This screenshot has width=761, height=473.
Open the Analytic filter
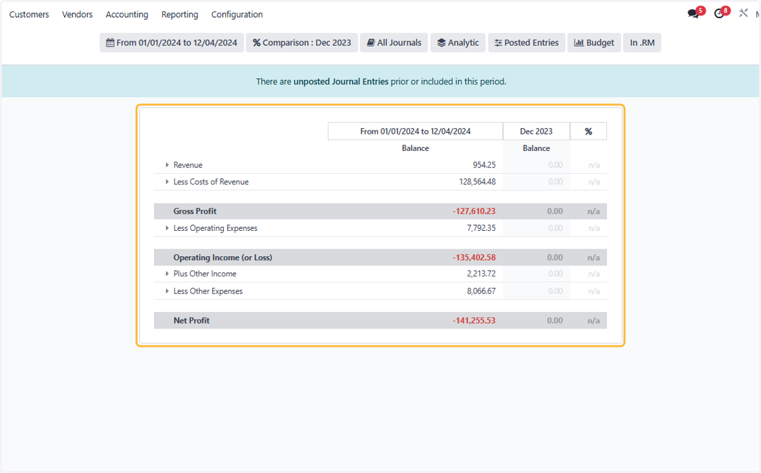[x=458, y=42]
